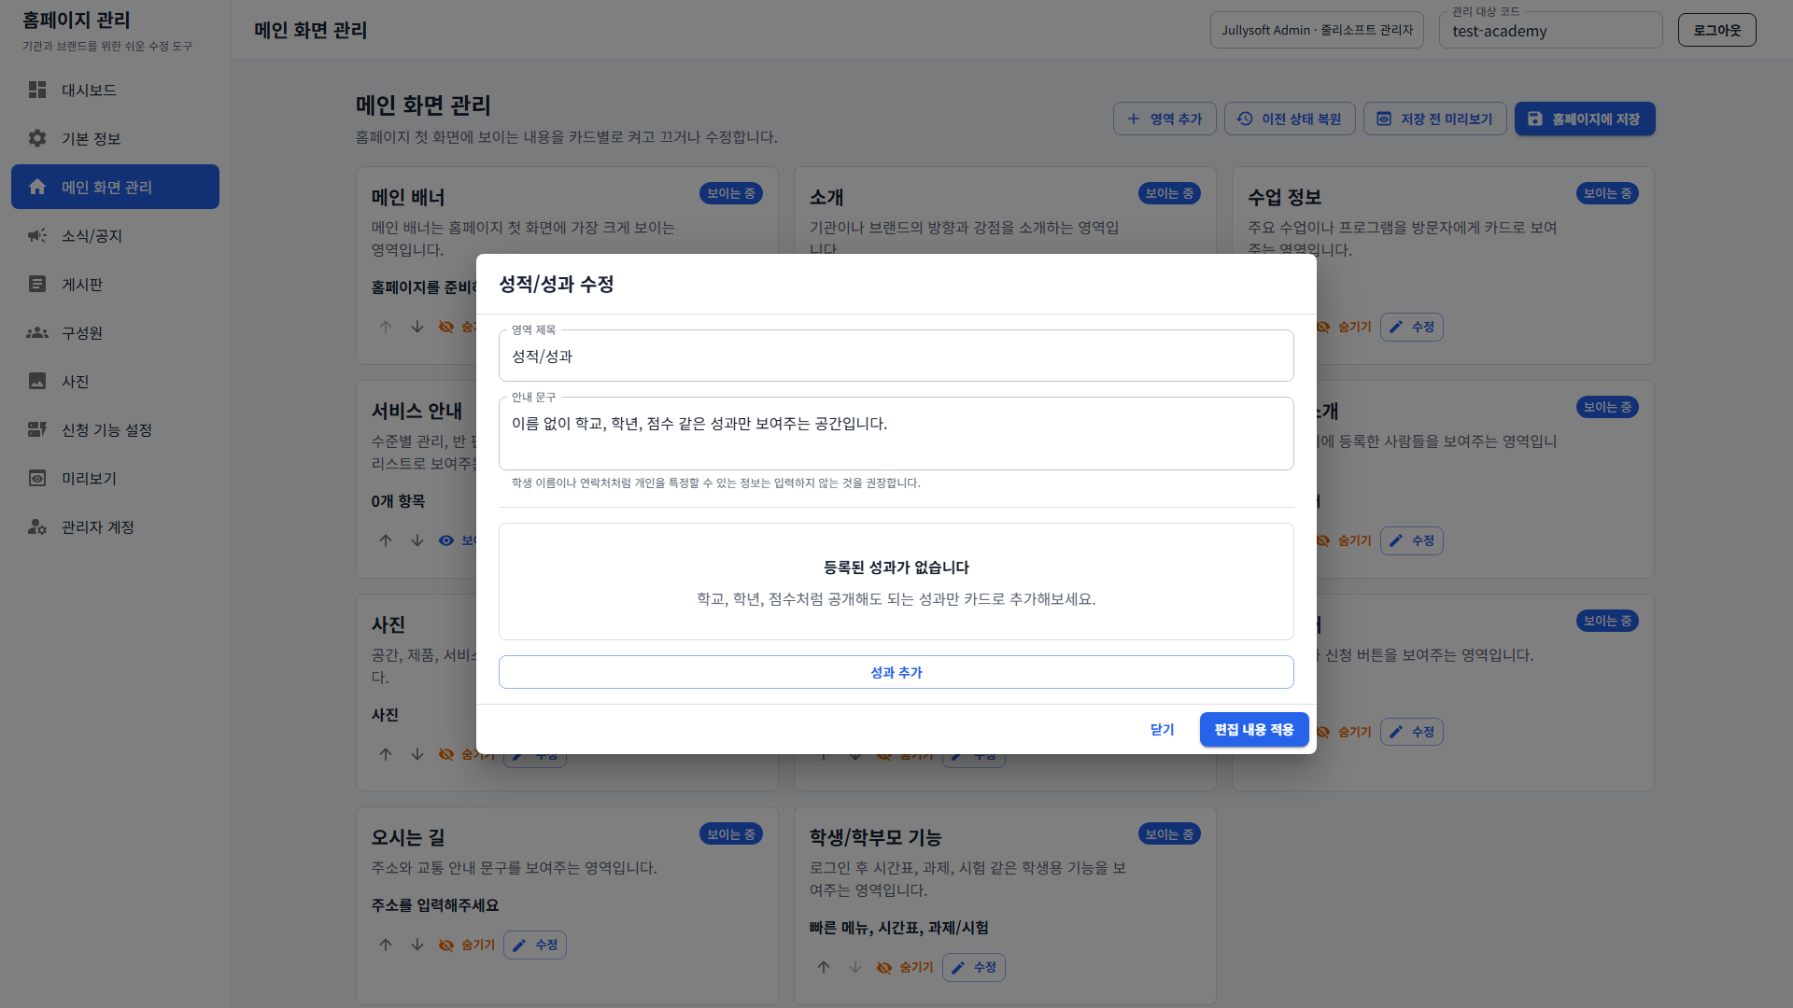Open 기본 정보 in the sidebar
The width and height of the screenshot is (1793, 1008).
pyautogui.click(x=115, y=138)
